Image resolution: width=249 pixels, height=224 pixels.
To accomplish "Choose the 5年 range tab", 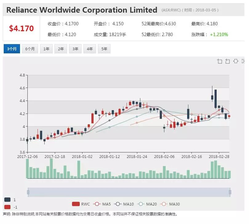I will click(x=104, y=49).
